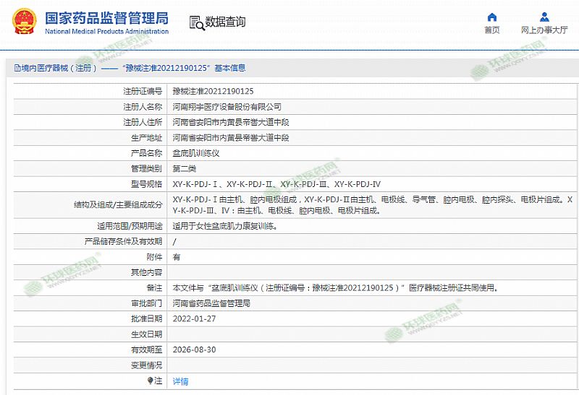Click registration number value 豫械注准20212190125
Screen dimensions: 579x395
click(213, 92)
